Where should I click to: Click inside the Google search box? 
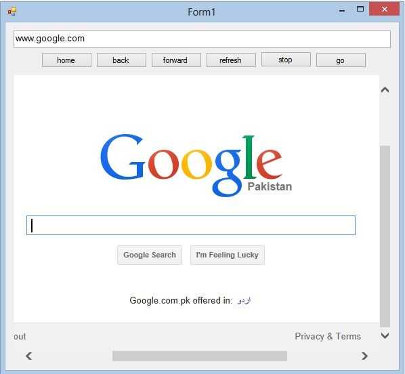click(x=191, y=226)
